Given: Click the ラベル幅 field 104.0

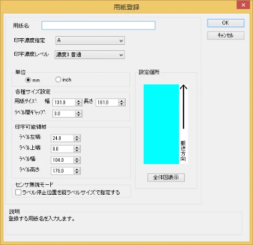Looking at the screenshot, I should click(x=62, y=160).
